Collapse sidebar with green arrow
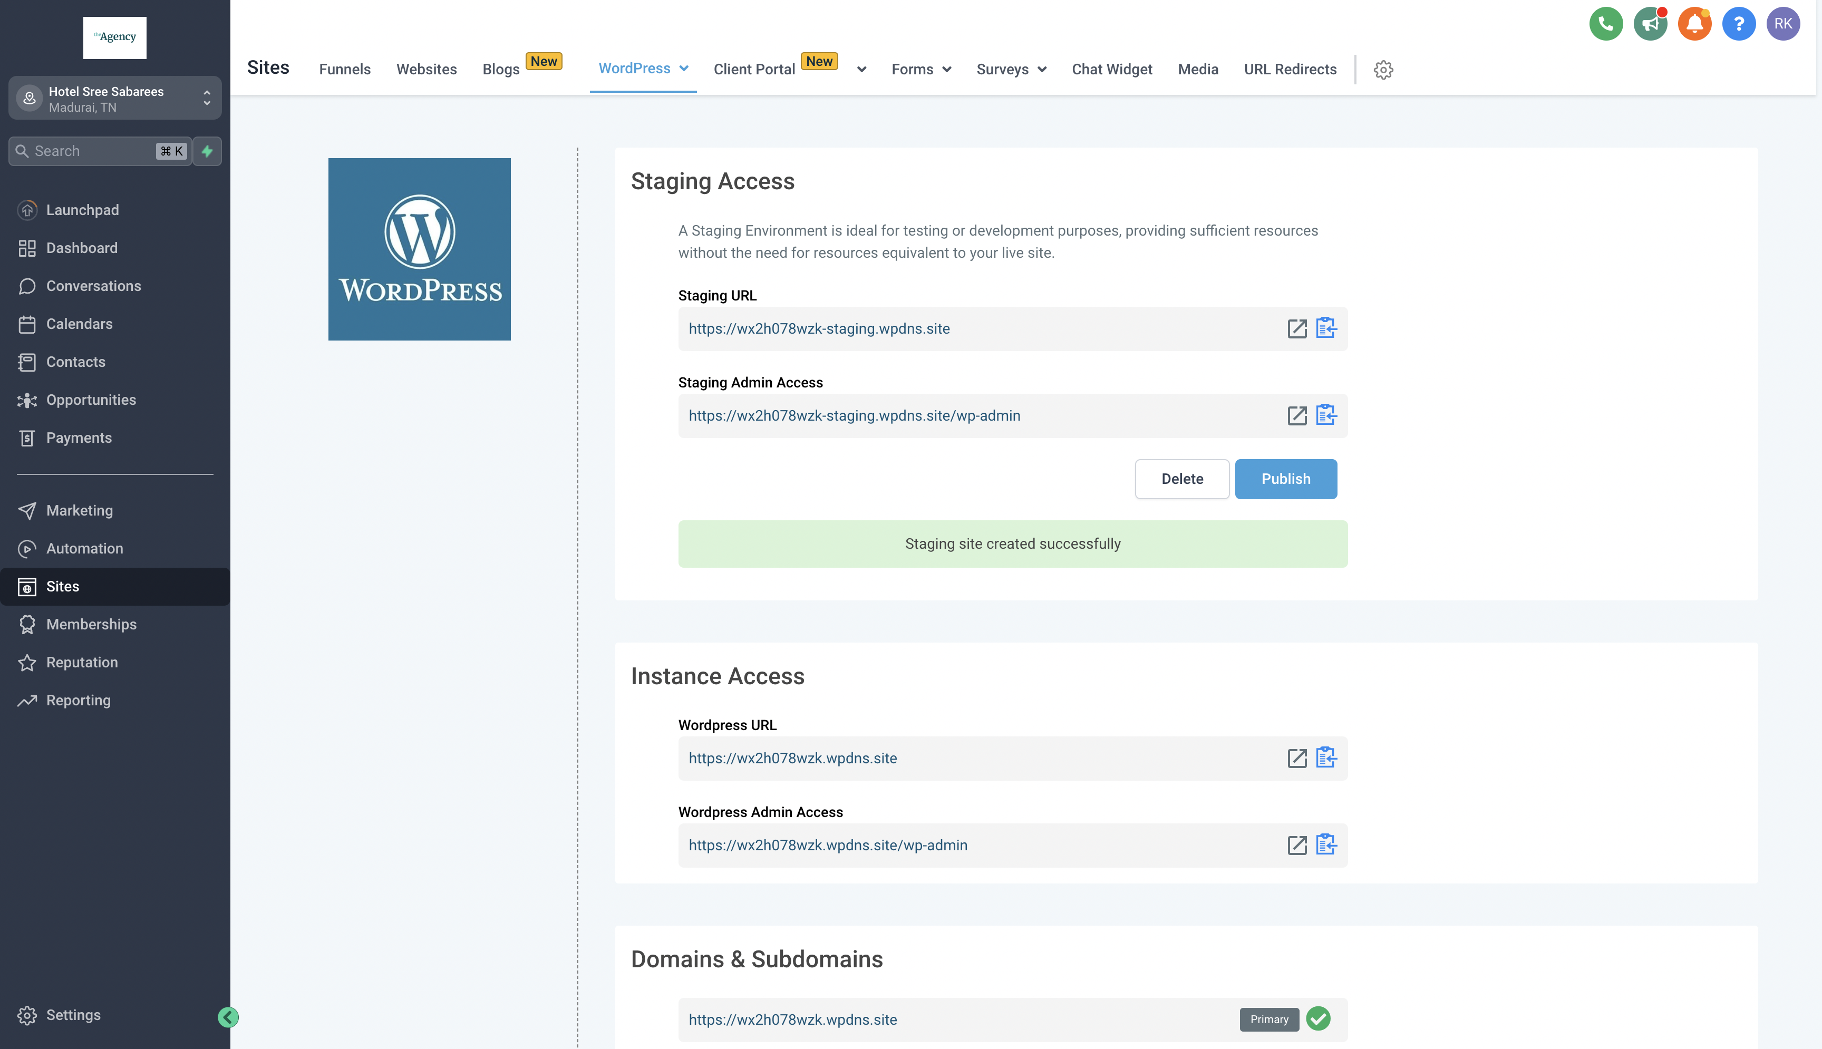This screenshot has height=1049, width=1822. coord(228,1016)
